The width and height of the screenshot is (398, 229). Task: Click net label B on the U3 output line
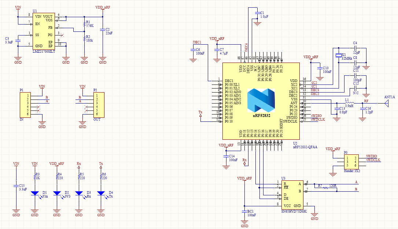pyautogui.click(x=356, y=189)
